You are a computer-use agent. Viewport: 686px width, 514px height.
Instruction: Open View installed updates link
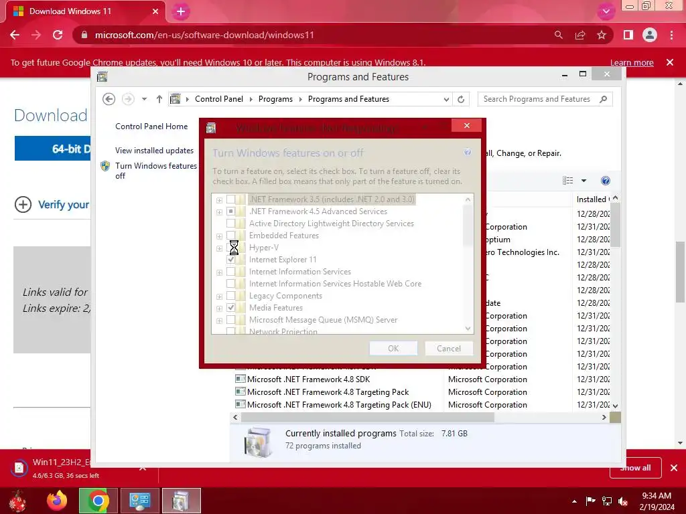click(x=155, y=151)
